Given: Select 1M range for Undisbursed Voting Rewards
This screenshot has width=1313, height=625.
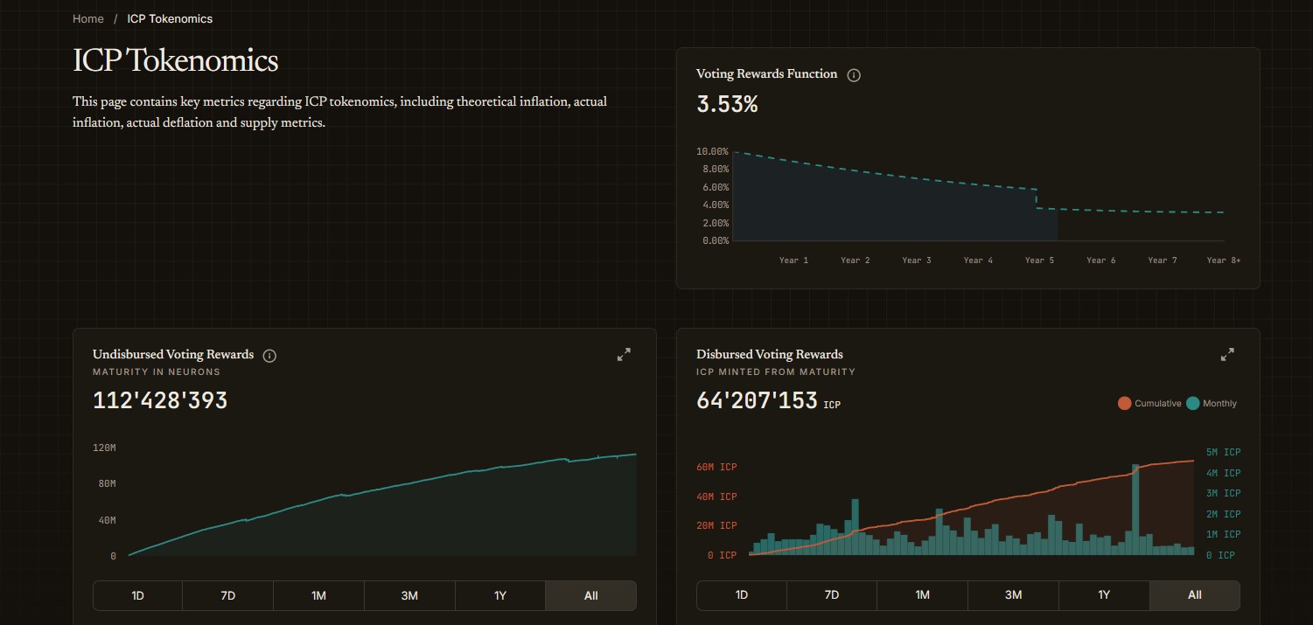Looking at the screenshot, I should 318,595.
